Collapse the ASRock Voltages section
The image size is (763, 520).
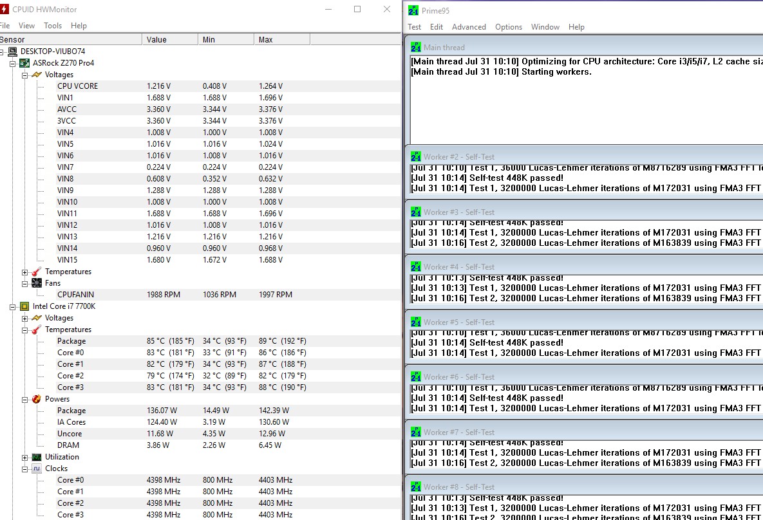[25, 75]
